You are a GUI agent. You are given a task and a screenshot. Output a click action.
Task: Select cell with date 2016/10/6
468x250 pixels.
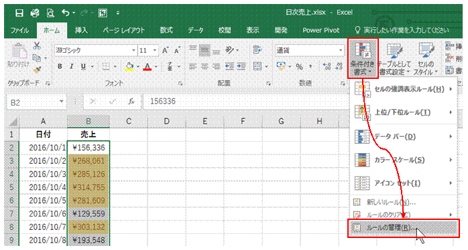point(43,214)
